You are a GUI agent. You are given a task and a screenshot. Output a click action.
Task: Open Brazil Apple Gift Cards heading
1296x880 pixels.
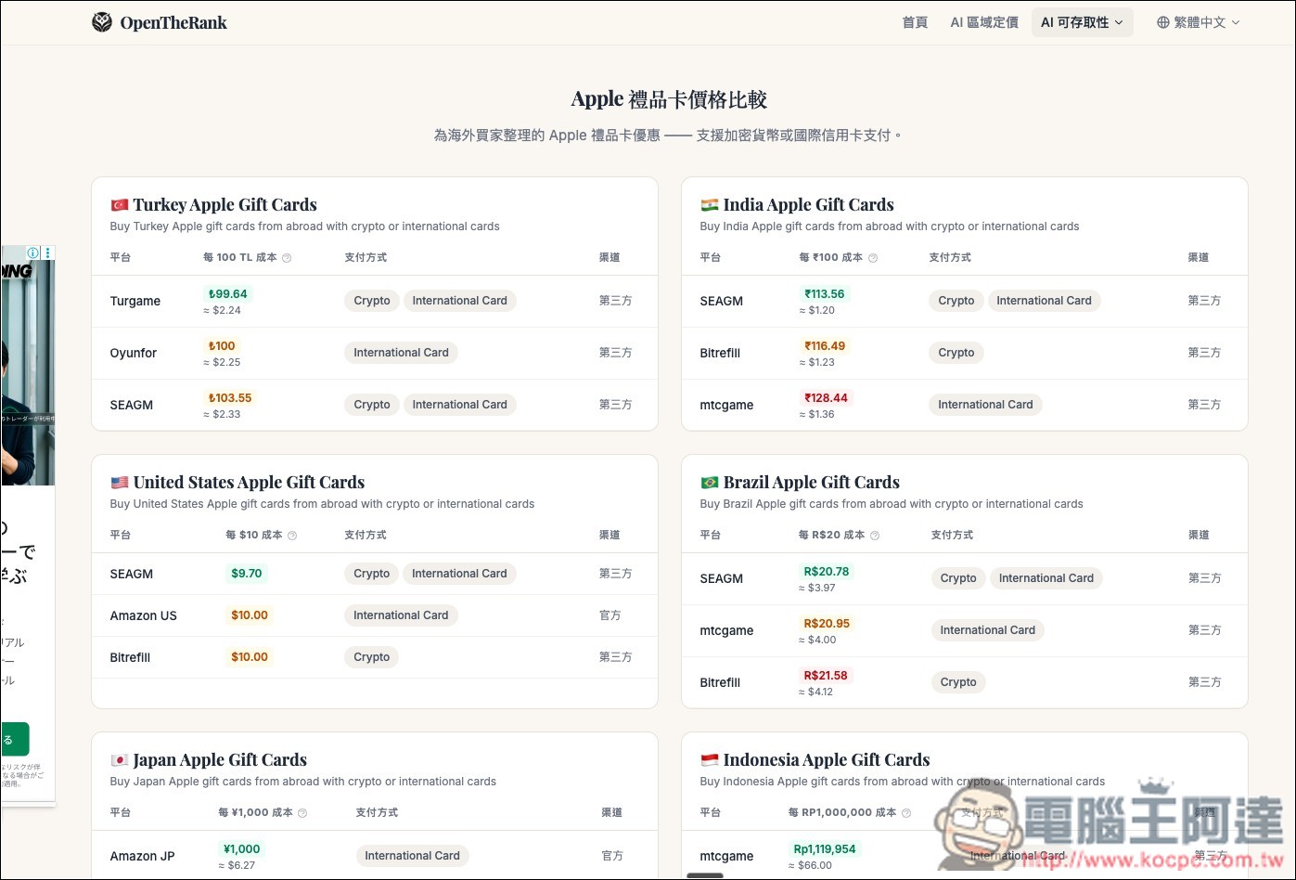click(x=811, y=483)
